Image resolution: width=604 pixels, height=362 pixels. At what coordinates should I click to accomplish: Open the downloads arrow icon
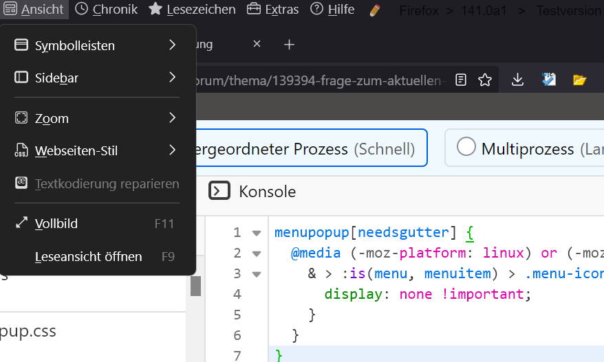[x=518, y=80]
